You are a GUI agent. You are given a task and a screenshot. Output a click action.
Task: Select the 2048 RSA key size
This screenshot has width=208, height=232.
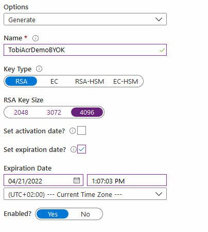[x=21, y=112]
